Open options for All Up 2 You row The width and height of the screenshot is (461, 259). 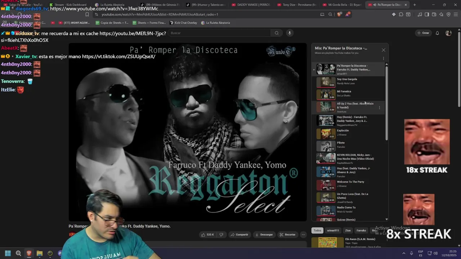pyautogui.click(x=379, y=108)
